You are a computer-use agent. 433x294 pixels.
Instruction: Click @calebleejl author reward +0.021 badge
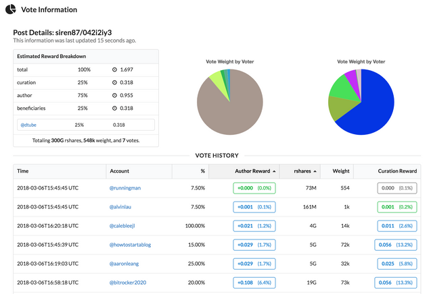(254, 226)
